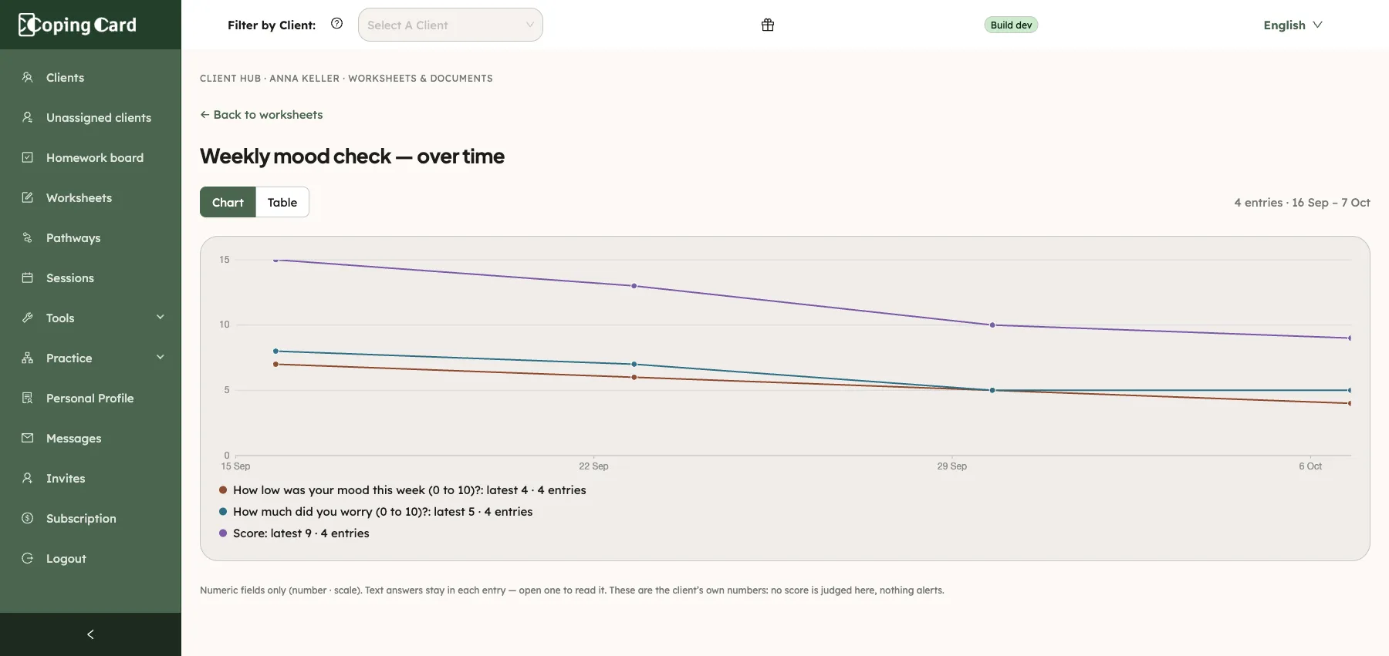Click the Score data point at 29 Sep
The height and width of the screenshot is (656, 1389).
click(992, 325)
